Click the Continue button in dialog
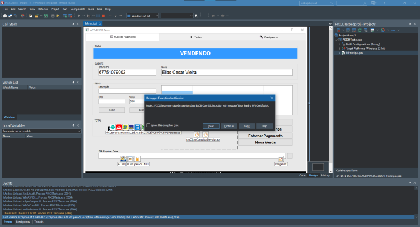420x227 pixels. (228, 126)
